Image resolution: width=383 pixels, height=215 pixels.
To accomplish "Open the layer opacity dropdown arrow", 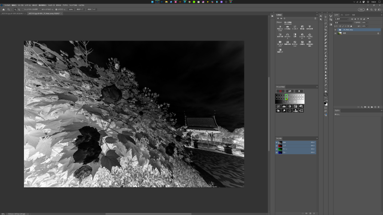I will (367, 22).
